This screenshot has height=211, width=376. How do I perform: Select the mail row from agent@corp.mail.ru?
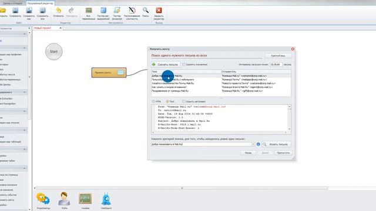pyautogui.click(x=221, y=87)
